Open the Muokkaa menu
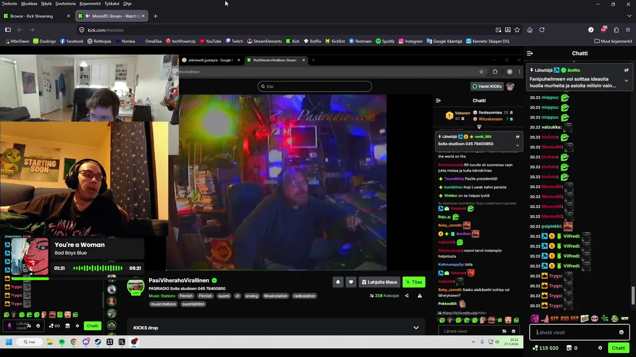636x357 pixels. (x=29, y=3)
